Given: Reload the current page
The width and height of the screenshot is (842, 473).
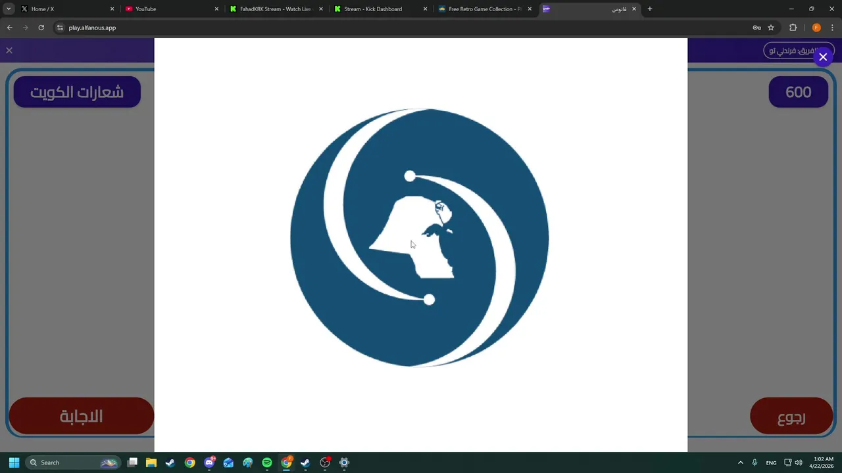Looking at the screenshot, I should 41,28.
